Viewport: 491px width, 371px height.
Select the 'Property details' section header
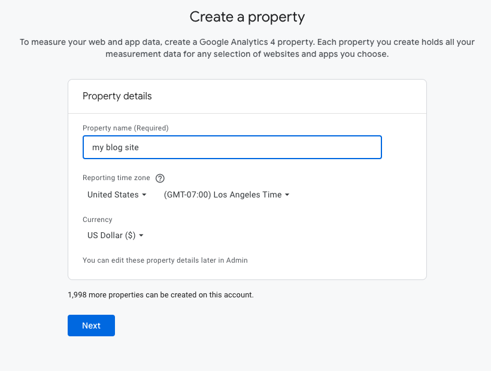coord(117,96)
